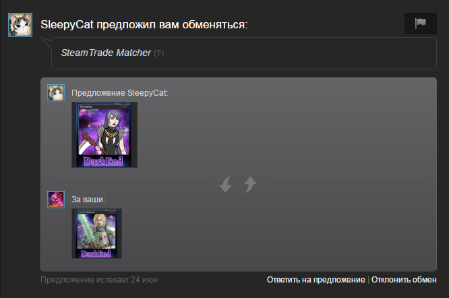Click the Griselda title on card

(86, 107)
